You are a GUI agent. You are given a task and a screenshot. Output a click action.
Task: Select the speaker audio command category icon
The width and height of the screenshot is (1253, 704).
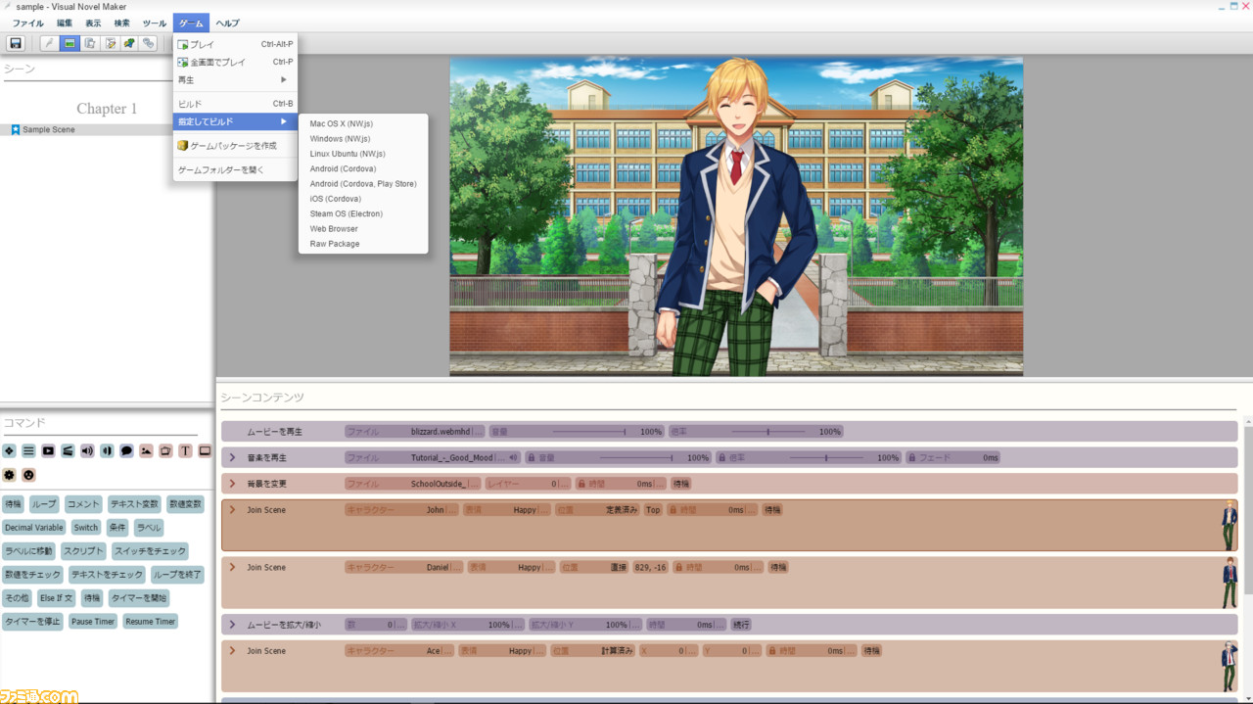point(87,450)
